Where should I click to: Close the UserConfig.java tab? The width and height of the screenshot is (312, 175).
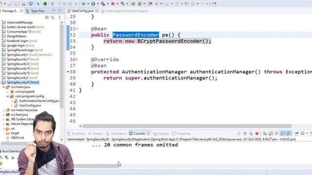pyautogui.click(x=97, y=11)
